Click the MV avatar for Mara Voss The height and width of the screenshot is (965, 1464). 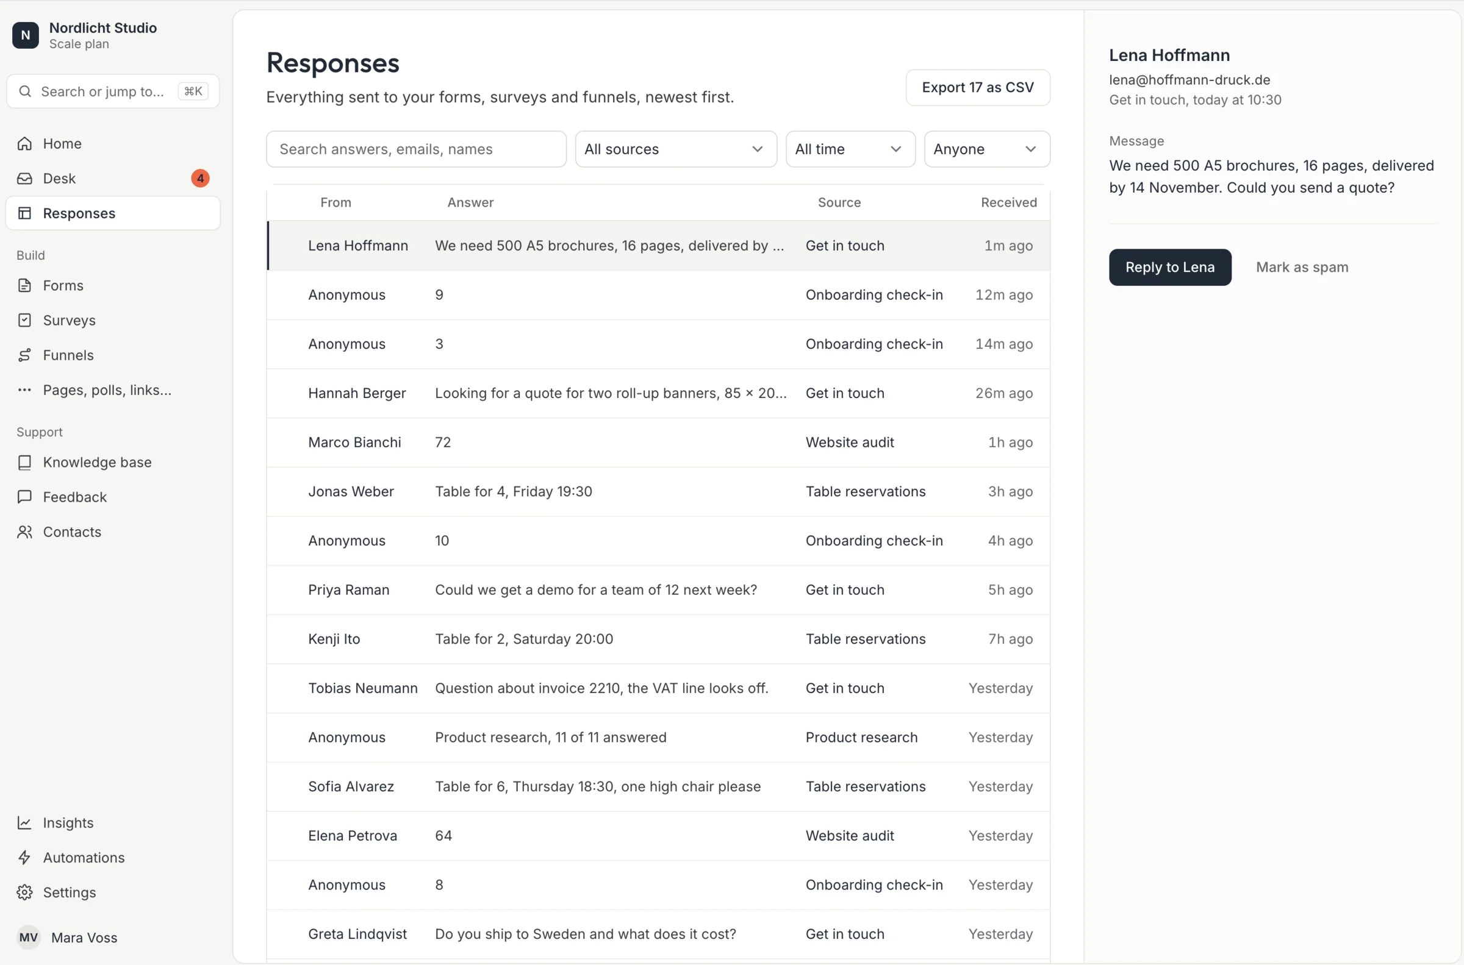pos(28,938)
